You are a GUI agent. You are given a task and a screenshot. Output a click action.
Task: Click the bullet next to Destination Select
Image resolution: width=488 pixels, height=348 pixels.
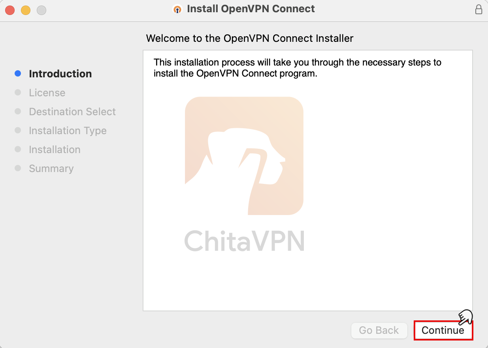18,112
